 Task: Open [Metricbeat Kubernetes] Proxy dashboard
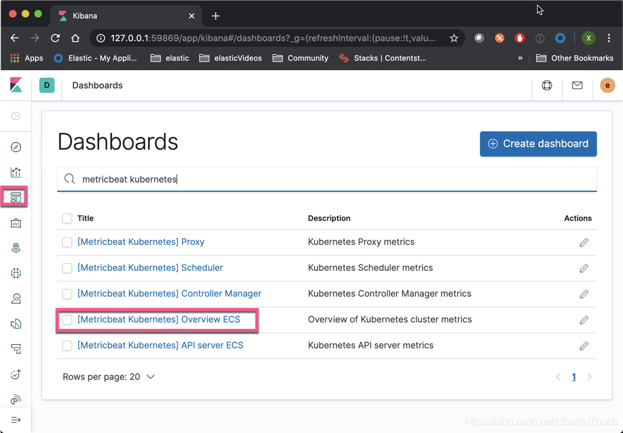pyautogui.click(x=140, y=242)
